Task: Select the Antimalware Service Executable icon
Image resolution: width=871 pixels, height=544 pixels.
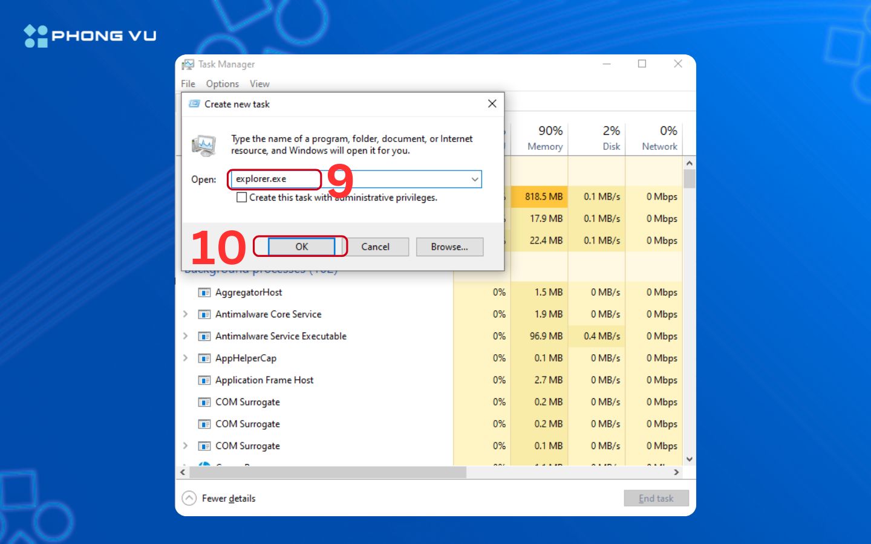Action: [204, 337]
